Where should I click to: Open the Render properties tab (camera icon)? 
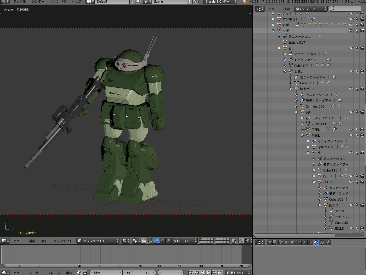270,242
